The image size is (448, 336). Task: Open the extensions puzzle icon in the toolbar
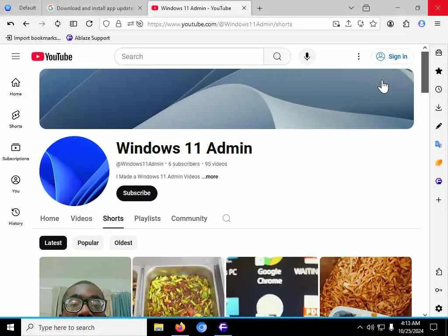(406, 24)
